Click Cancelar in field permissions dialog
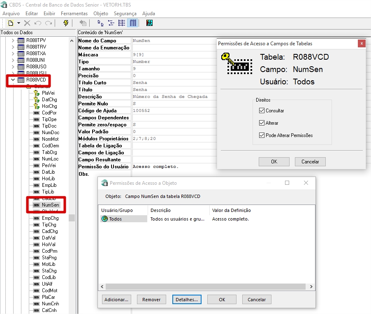 tap(310, 162)
